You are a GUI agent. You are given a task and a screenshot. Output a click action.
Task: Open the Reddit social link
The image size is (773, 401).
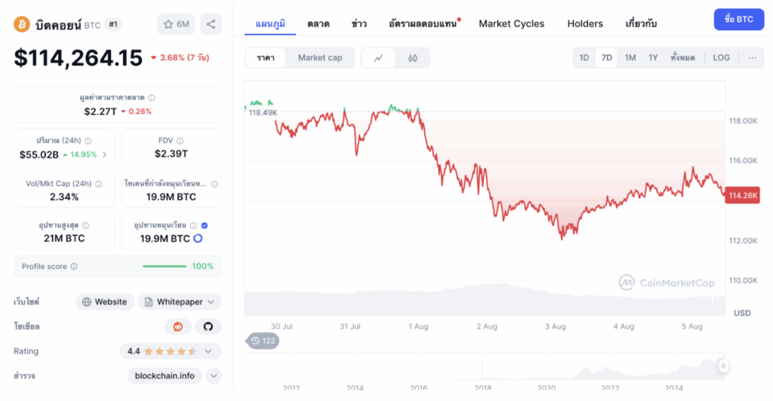[178, 326]
